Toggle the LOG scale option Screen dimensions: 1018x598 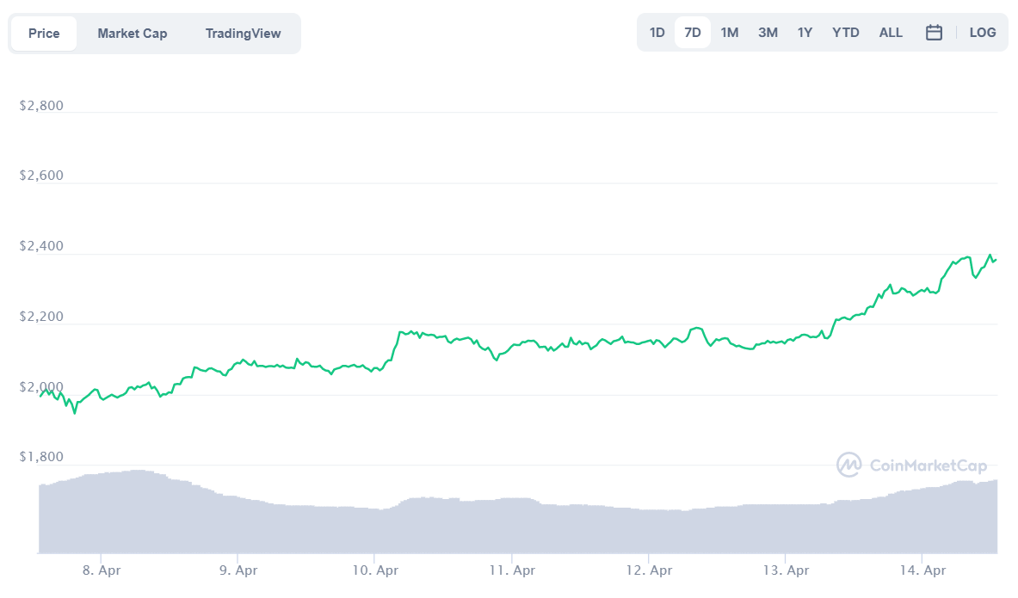point(982,33)
